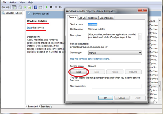Click the description text in the dialog's Description box
This screenshot has width=163, height=114.
coord(112,36)
